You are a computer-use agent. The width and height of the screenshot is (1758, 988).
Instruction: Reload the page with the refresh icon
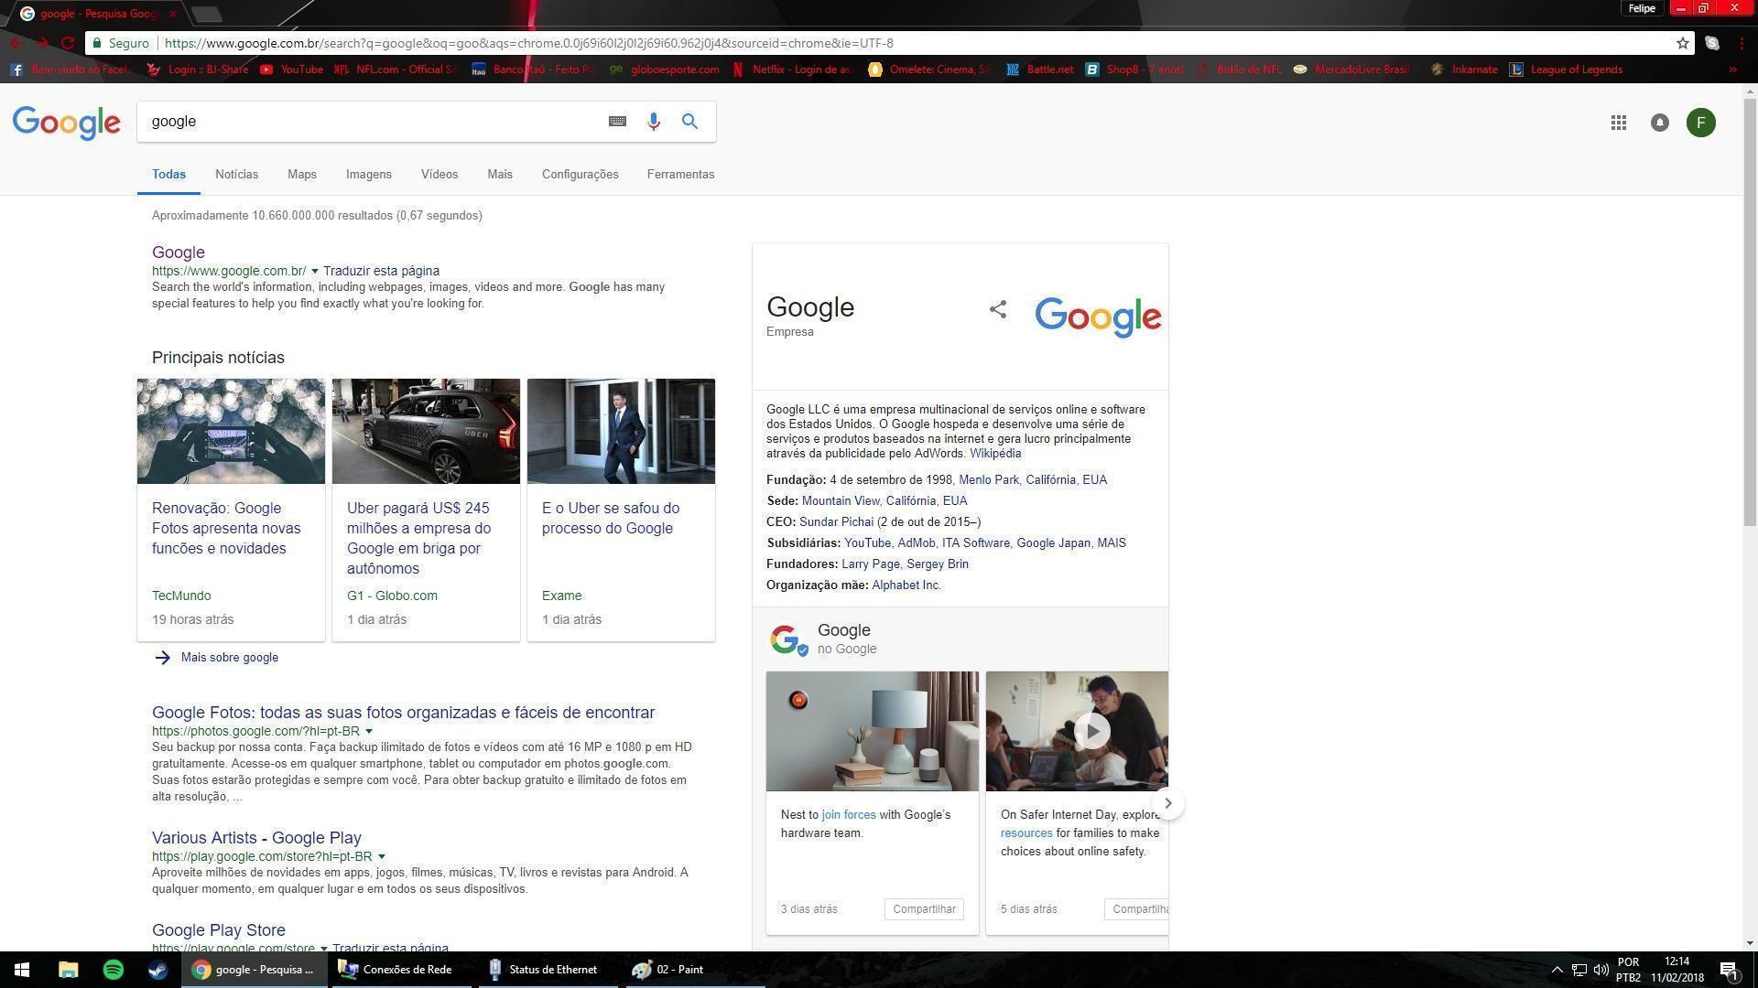point(68,43)
